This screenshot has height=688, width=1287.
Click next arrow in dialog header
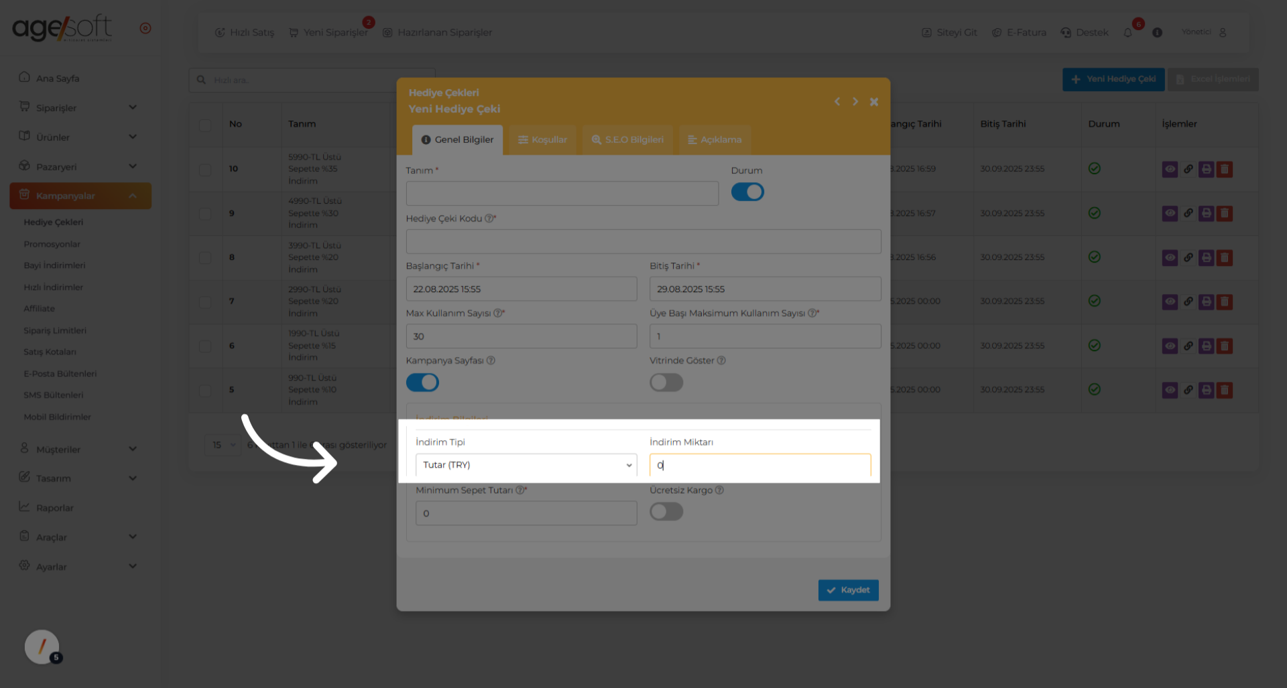855,102
